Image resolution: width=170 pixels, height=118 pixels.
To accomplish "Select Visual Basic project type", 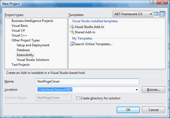I will tap(20, 26).
